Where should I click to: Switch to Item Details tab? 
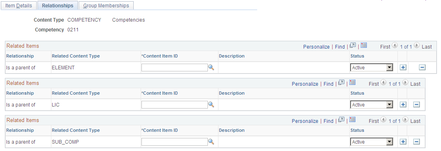click(19, 6)
